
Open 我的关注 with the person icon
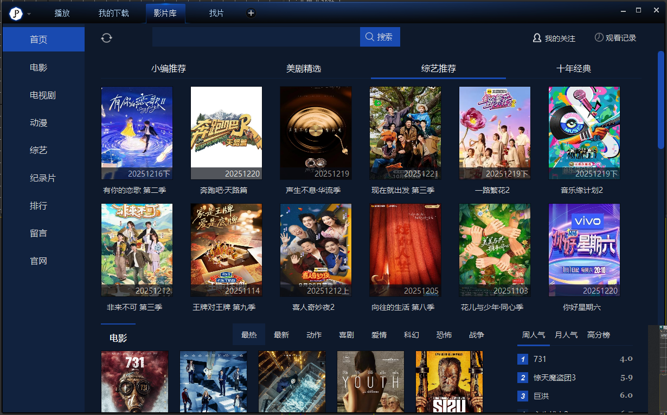(554, 38)
